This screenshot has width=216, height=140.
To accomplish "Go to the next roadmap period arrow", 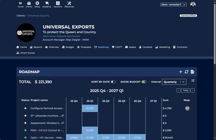I will [x=192, y=90].
